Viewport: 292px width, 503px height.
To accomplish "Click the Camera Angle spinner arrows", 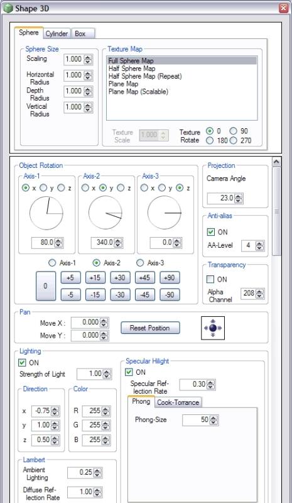I will 238,198.
